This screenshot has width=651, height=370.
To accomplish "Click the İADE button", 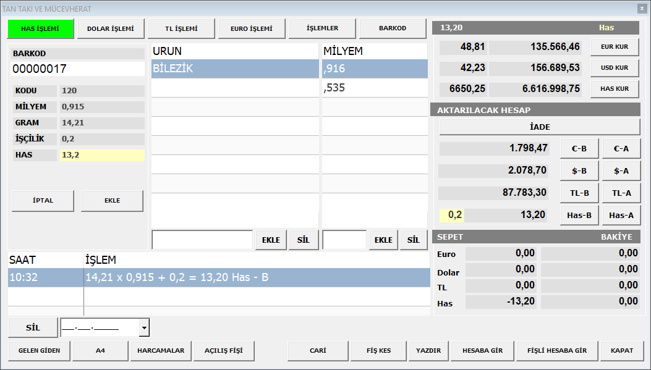I will [540, 127].
